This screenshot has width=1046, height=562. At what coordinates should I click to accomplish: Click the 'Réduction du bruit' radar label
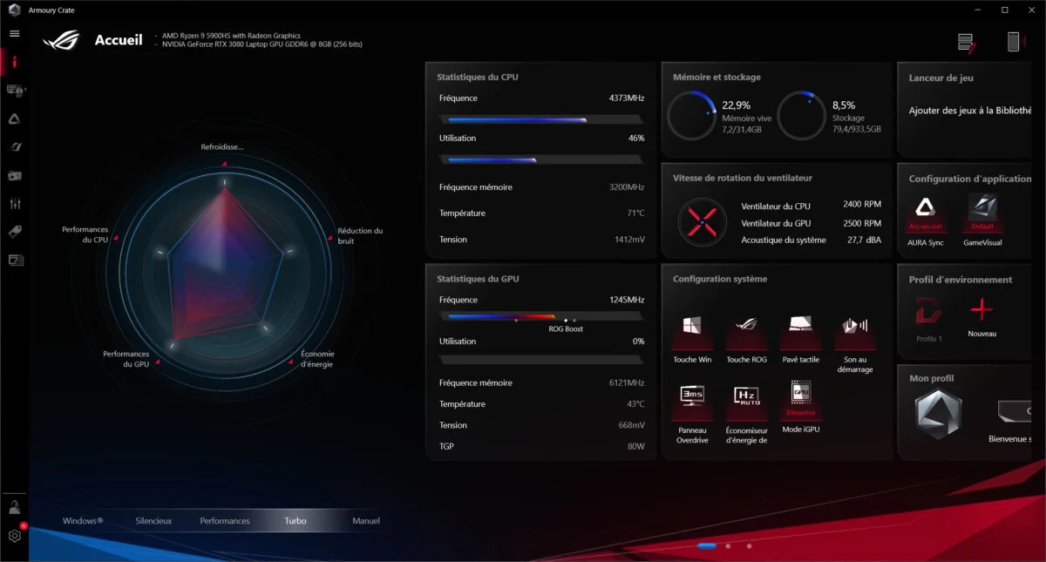tap(360, 235)
